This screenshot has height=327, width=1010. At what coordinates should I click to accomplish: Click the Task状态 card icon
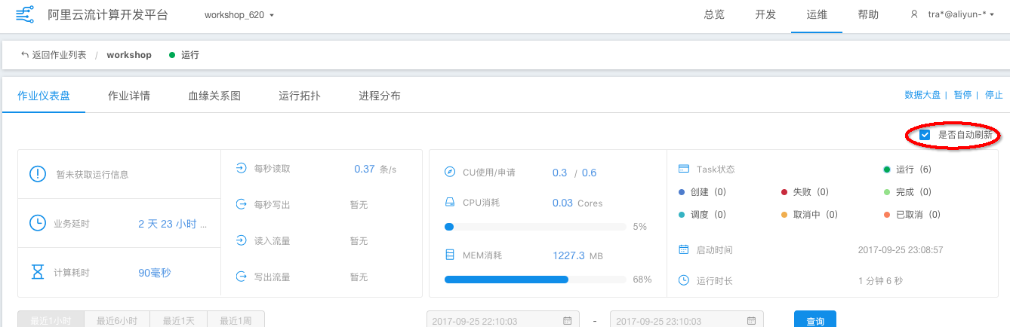pyautogui.click(x=684, y=169)
